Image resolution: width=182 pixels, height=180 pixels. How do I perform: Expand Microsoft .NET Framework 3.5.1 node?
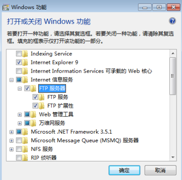11,132
